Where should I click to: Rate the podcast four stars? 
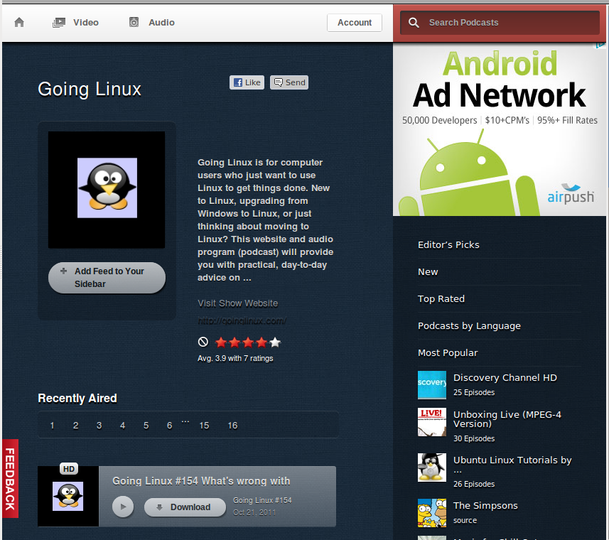(262, 342)
